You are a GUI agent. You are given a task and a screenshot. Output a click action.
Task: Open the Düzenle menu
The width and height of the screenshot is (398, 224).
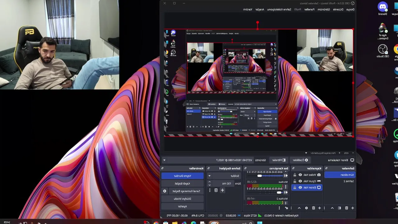pos(338,9)
